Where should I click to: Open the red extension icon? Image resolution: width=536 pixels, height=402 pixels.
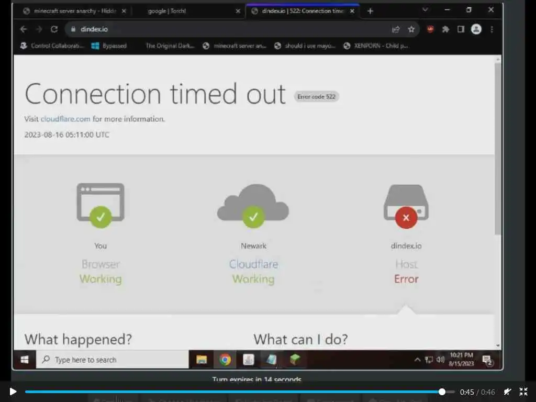tap(430, 29)
